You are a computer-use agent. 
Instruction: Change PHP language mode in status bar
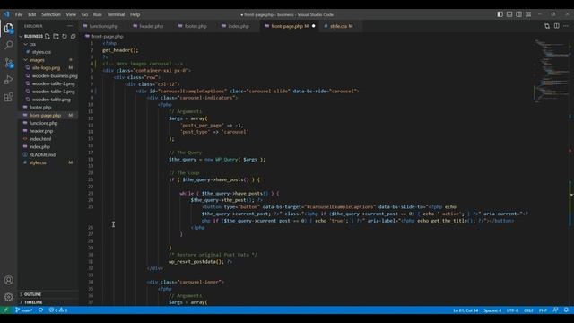coord(543,310)
